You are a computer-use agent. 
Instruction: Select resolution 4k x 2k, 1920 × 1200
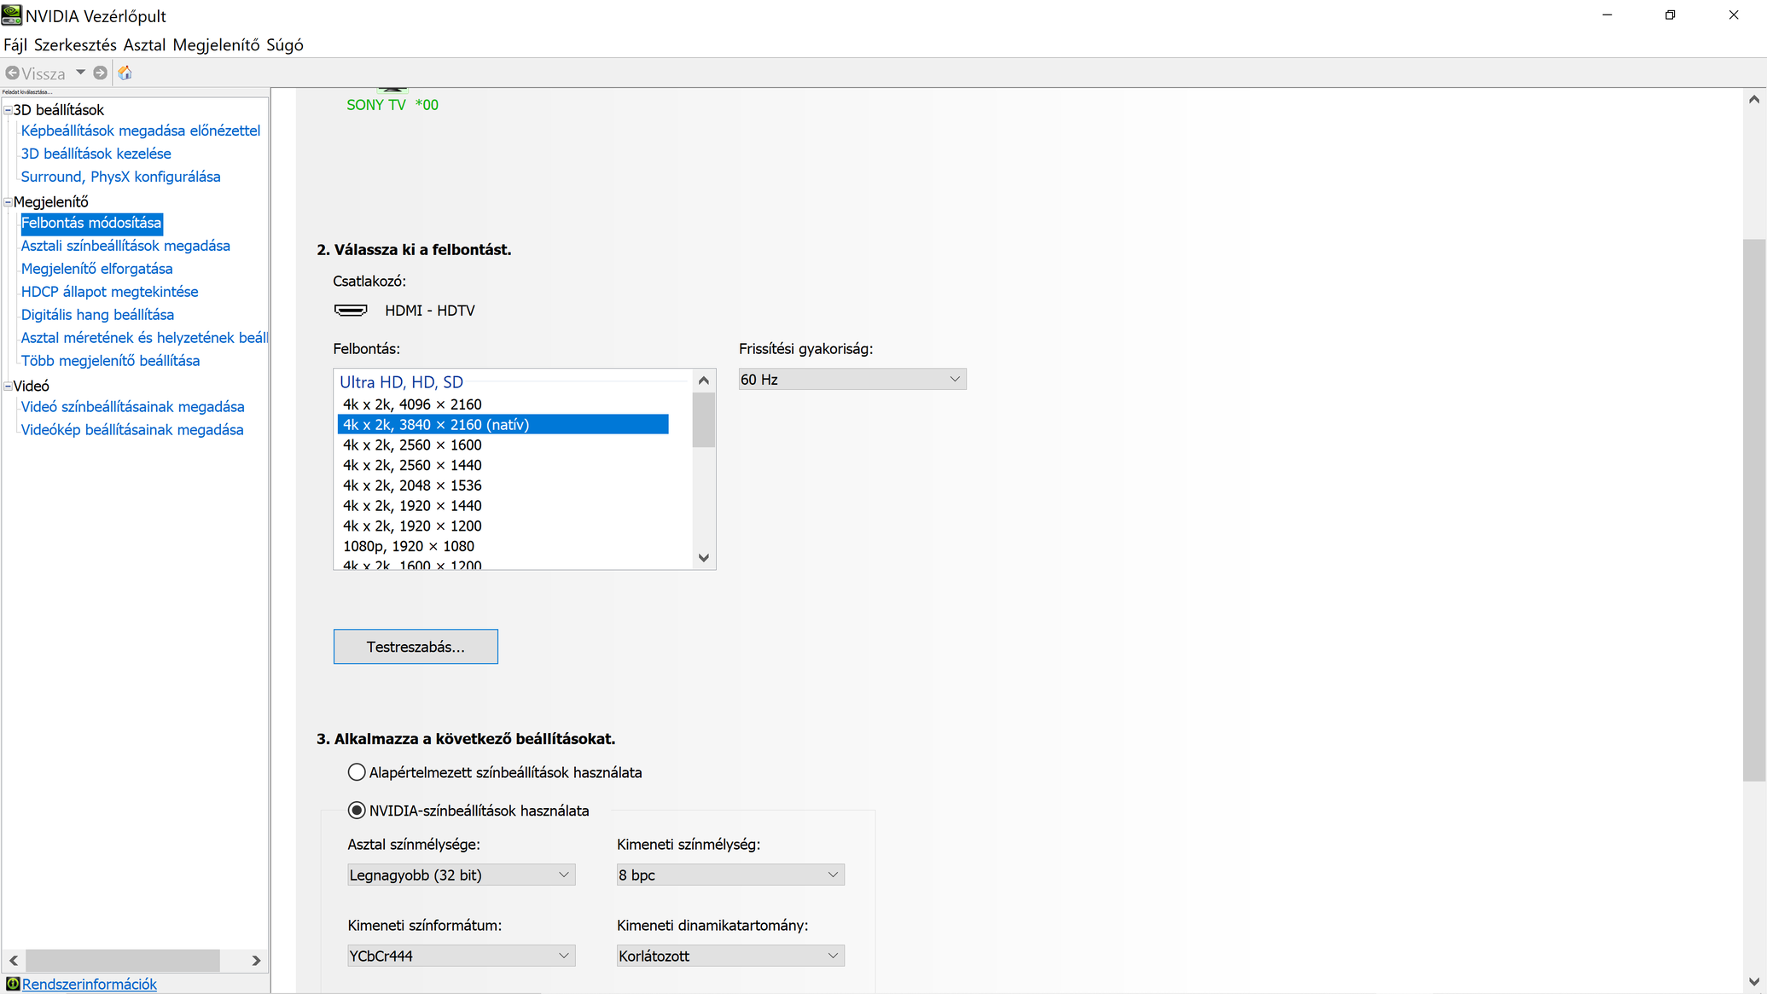503,526
